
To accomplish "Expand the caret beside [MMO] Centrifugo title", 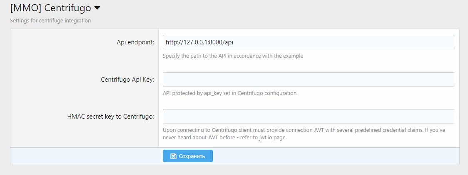I will pyautogui.click(x=97, y=8).
